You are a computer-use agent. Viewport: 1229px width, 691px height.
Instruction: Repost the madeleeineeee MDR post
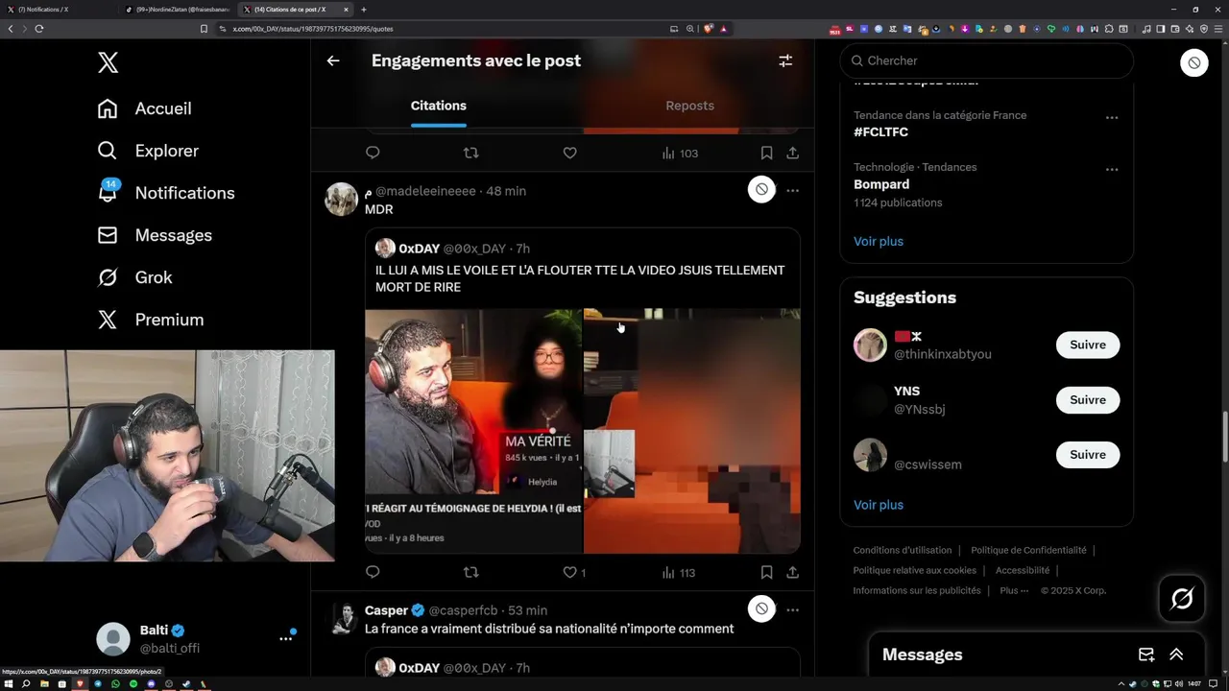[470, 572]
